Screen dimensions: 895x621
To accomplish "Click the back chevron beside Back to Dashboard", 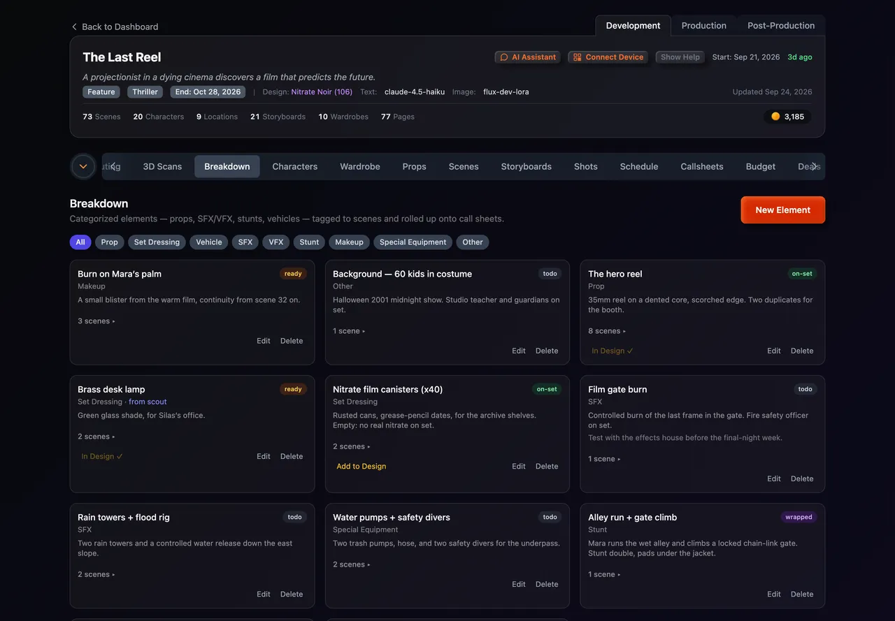I will point(74,27).
